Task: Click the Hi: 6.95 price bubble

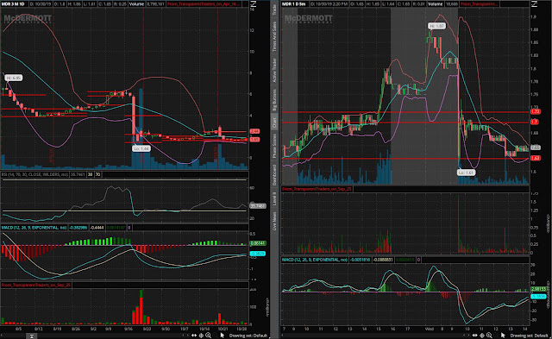Action: 14,78
